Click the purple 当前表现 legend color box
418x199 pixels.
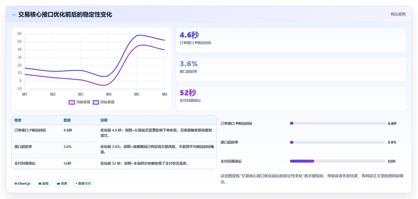tap(72, 102)
